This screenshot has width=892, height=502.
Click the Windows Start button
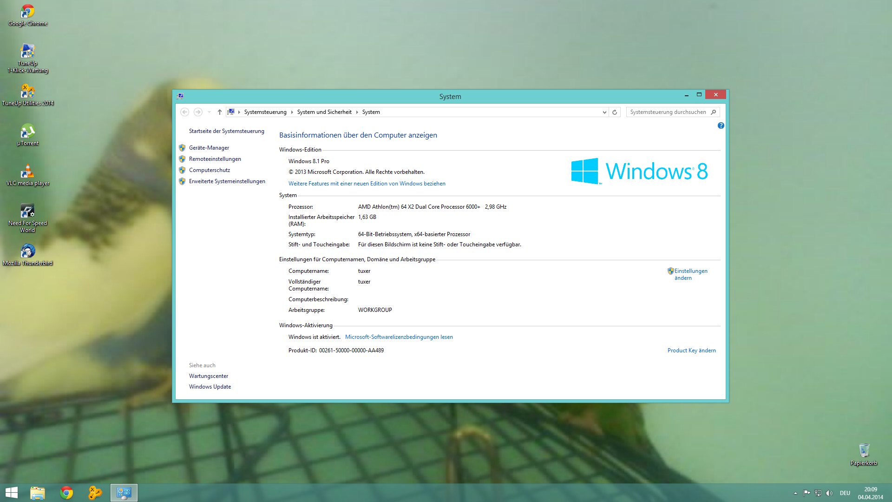click(x=11, y=493)
